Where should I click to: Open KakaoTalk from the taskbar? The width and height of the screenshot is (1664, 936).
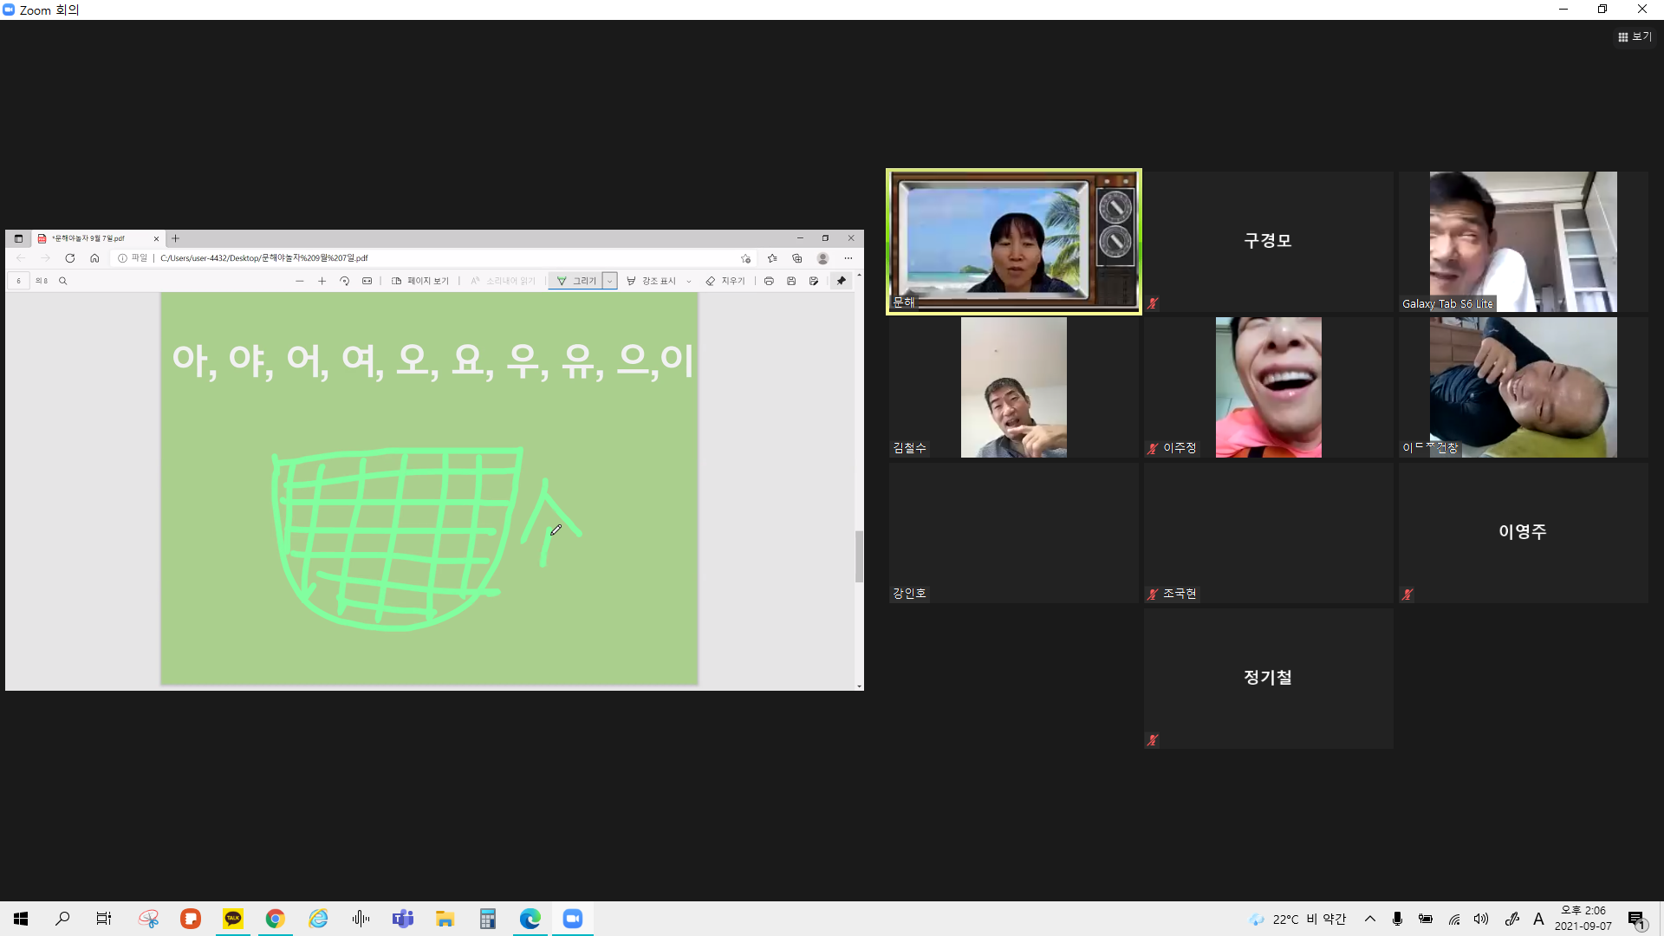coord(233,919)
